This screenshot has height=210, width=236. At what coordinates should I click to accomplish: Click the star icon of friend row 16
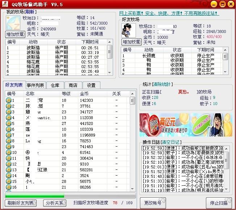point(9,187)
